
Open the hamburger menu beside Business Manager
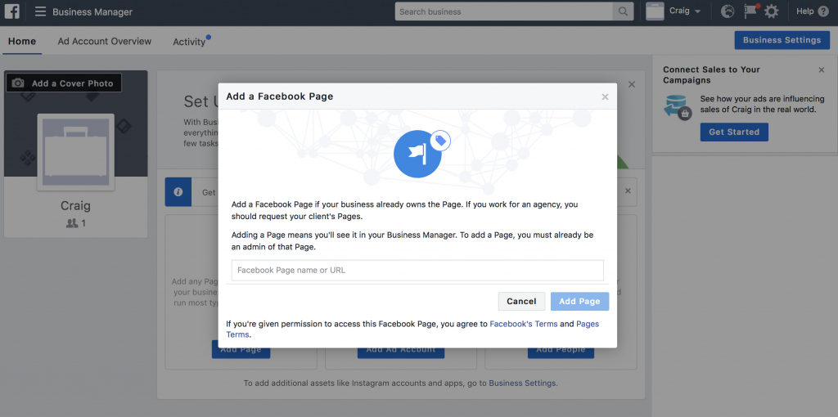(40, 11)
